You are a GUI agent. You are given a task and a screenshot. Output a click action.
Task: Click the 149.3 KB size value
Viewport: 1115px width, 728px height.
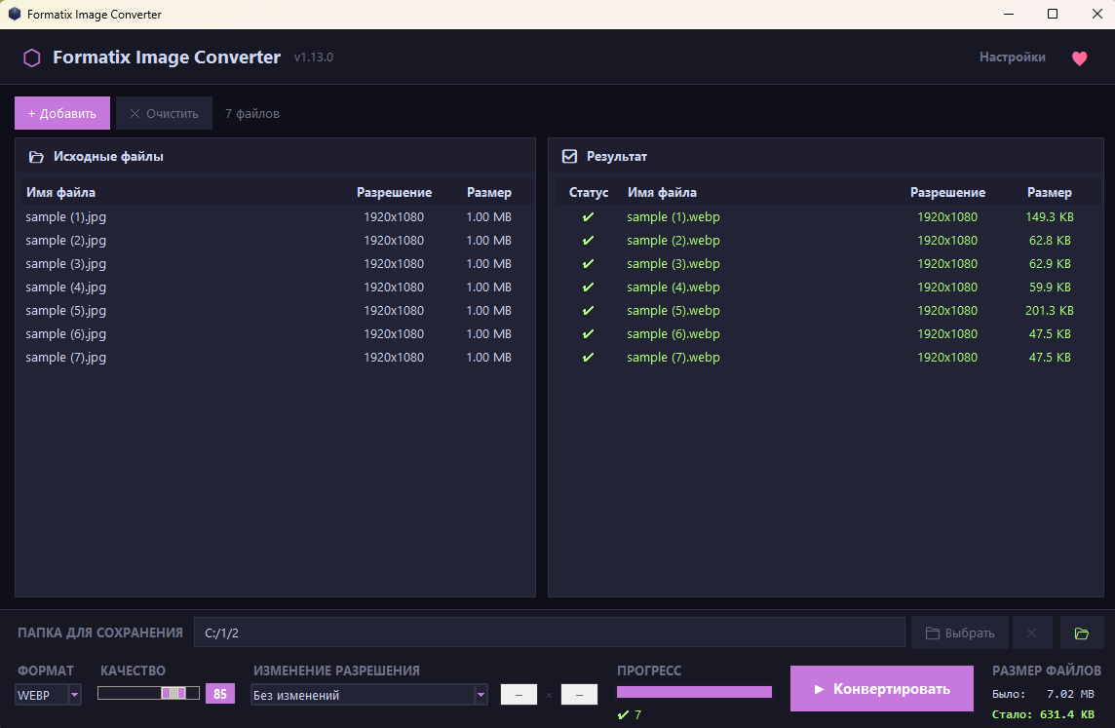click(1050, 216)
